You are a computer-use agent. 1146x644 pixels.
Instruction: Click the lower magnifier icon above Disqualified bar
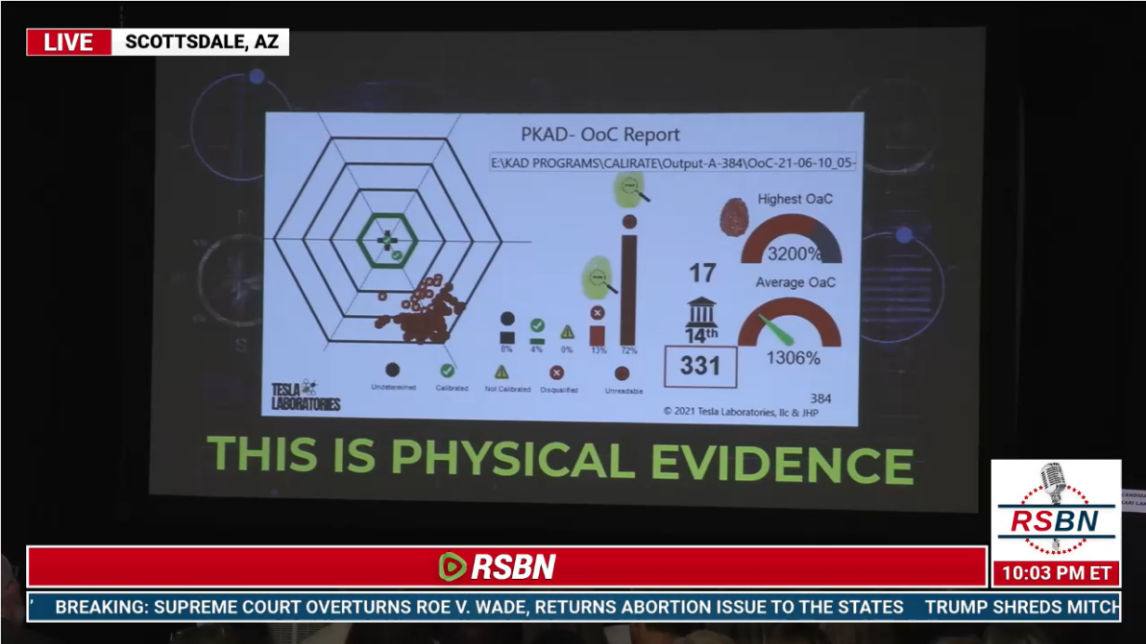tap(598, 276)
